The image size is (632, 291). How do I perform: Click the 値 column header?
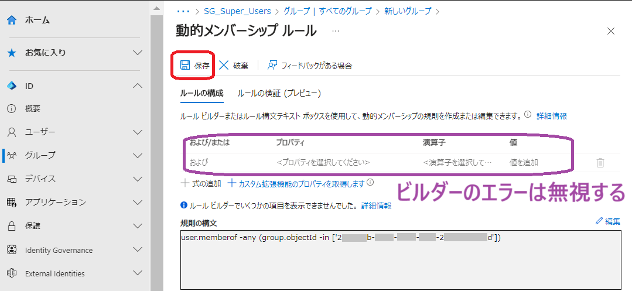[x=513, y=142]
